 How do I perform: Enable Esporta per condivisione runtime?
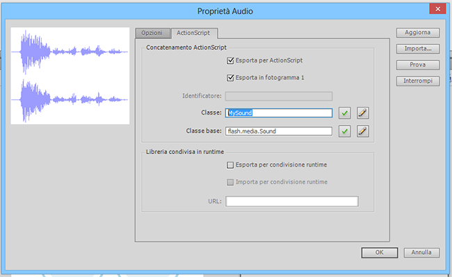tap(230, 165)
